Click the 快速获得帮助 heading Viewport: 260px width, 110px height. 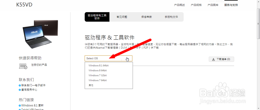click(x=30, y=58)
